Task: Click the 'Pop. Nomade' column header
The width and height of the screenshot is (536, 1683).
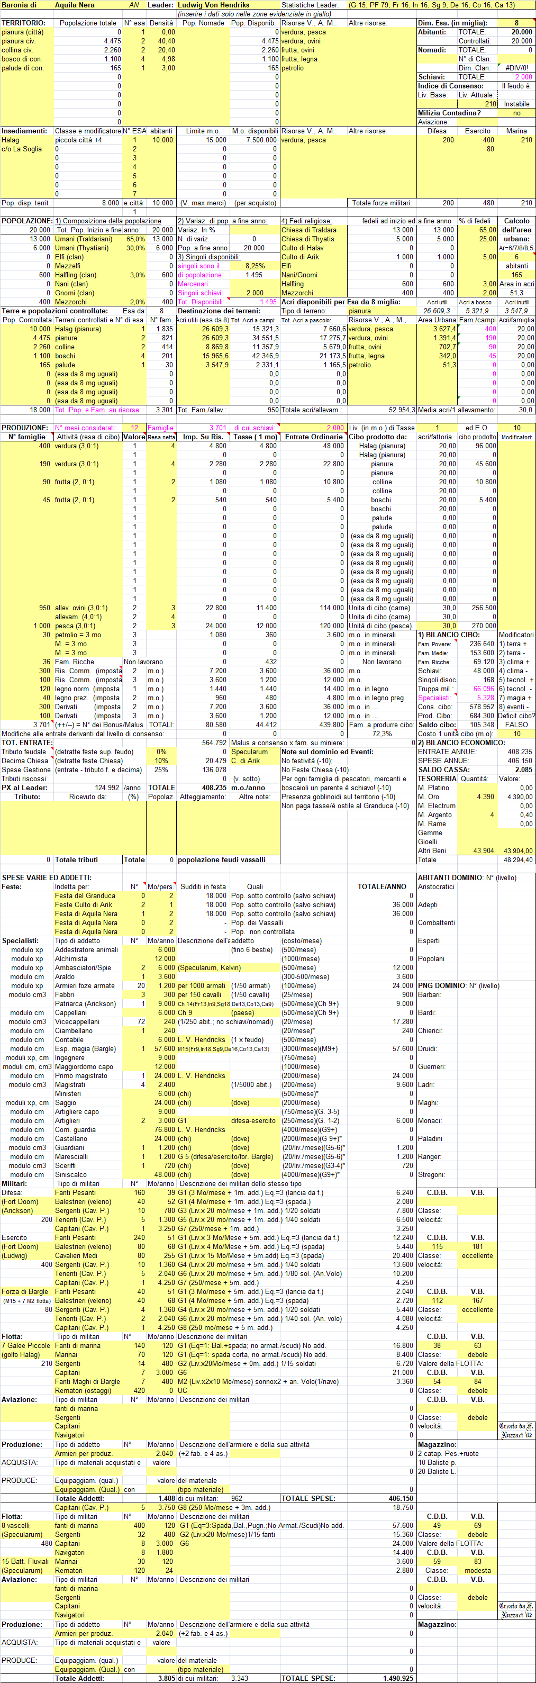Action: click(203, 23)
